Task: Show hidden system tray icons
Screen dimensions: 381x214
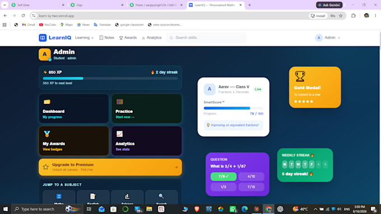Action: point(315,209)
